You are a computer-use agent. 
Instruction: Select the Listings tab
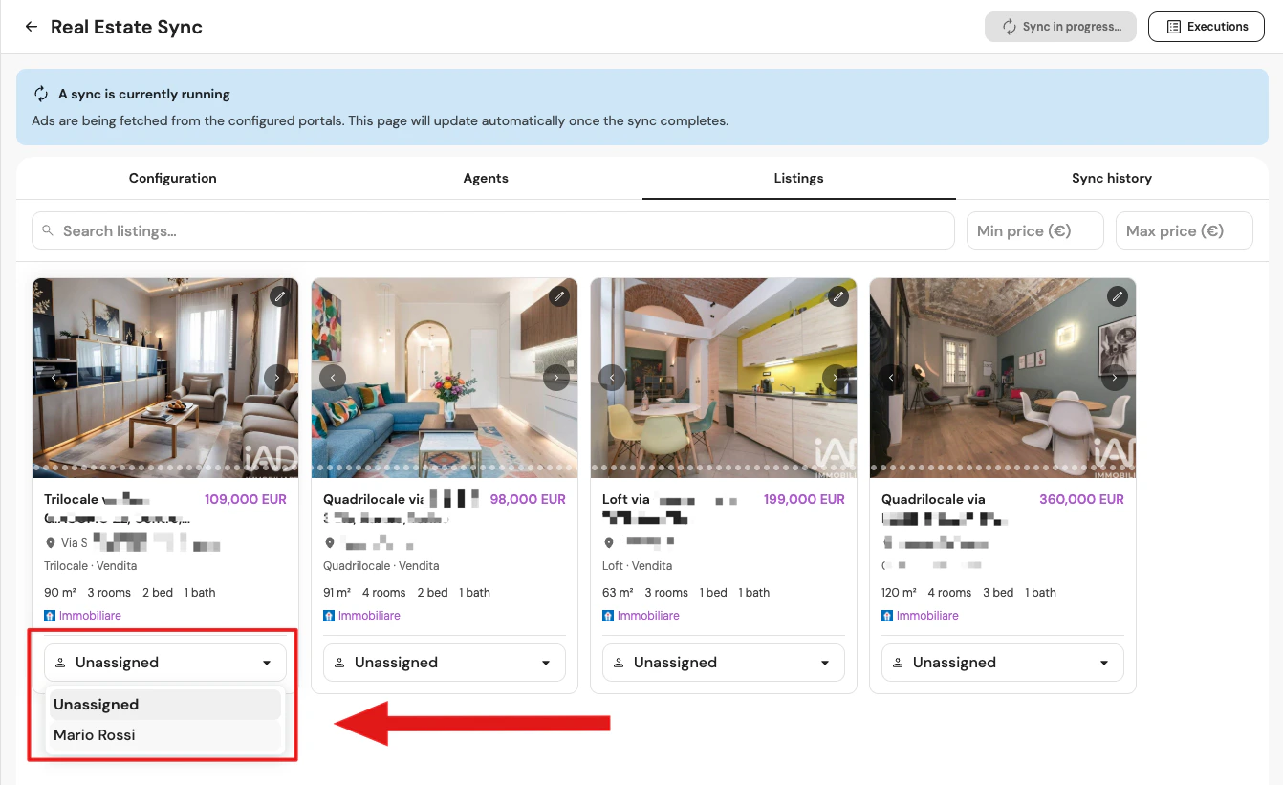pyautogui.click(x=798, y=178)
